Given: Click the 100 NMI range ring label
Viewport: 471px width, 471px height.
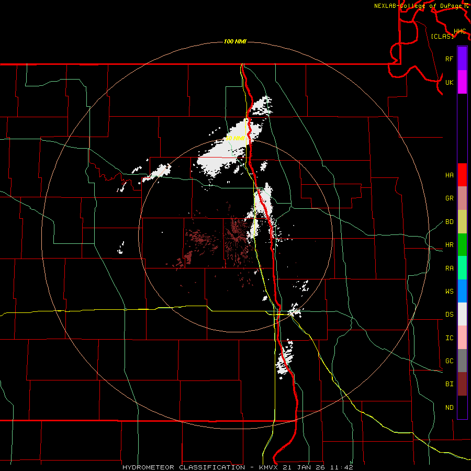Looking at the screenshot, I should 235,41.
